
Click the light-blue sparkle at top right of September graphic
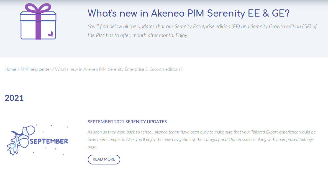coord(67,127)
